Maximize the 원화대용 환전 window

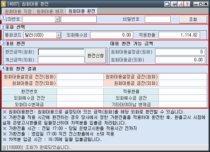201,4
